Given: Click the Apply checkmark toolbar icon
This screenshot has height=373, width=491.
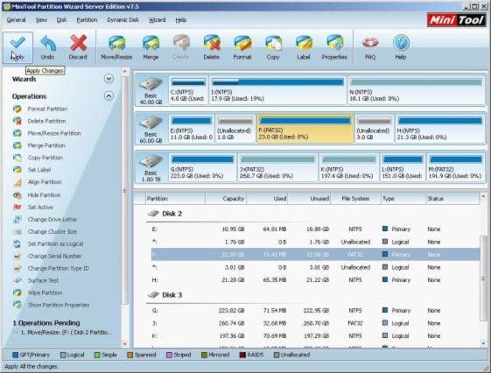Looking at the screenshot, I should pos(18,47).
